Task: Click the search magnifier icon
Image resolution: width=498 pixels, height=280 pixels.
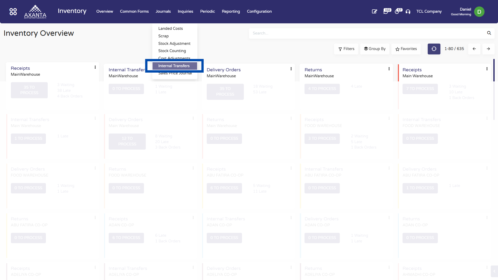Action: point(489,33)
